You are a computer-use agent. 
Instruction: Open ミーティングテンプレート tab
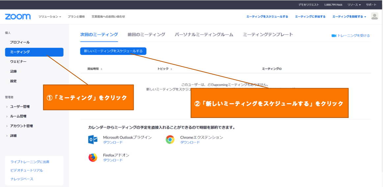coord(268,35)
